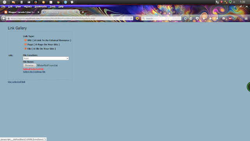Click the Search box in toolbar
This screenshot has width=250, height=141.
point(161,18)
